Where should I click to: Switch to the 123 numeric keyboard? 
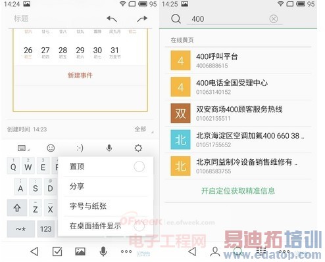click(x=46, y=229)
